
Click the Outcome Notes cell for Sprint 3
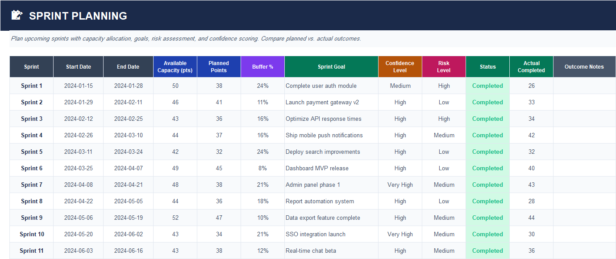coord(584,119)
